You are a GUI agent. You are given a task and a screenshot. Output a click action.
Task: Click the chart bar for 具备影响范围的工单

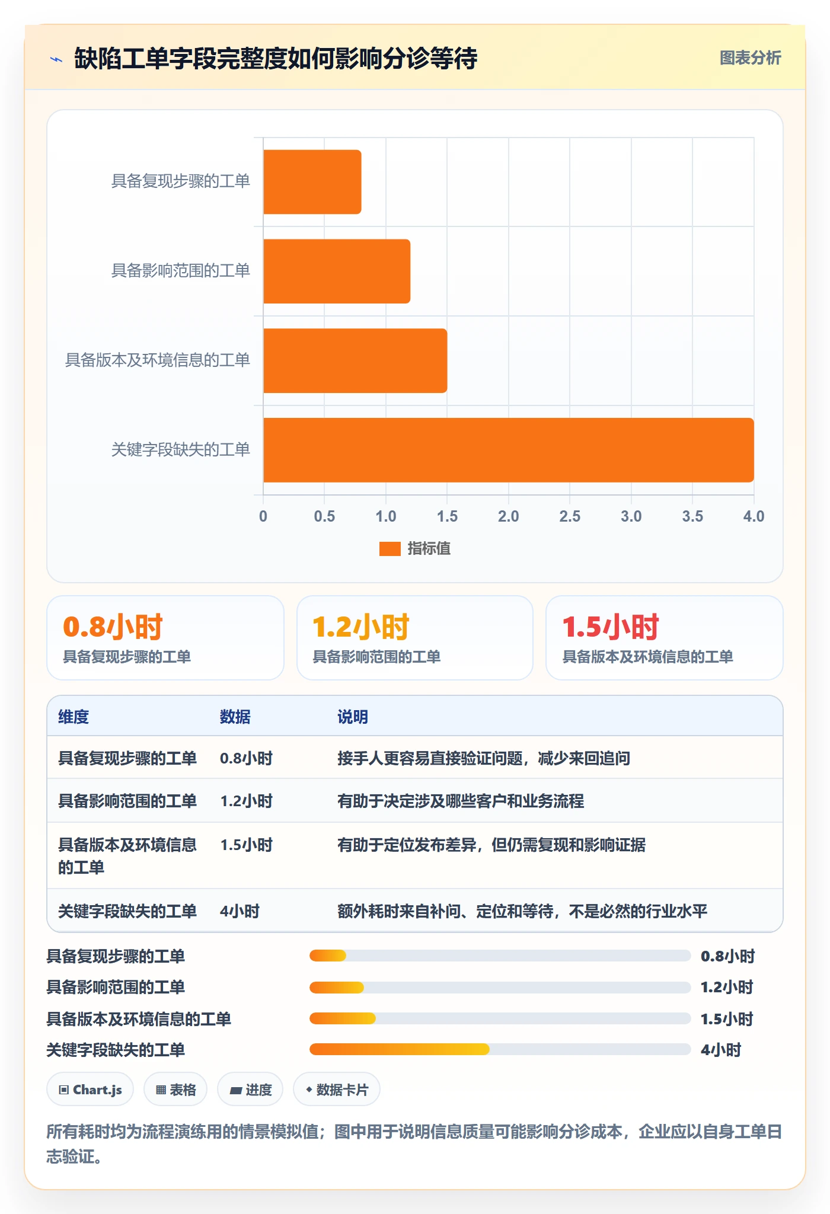[337, 271]
